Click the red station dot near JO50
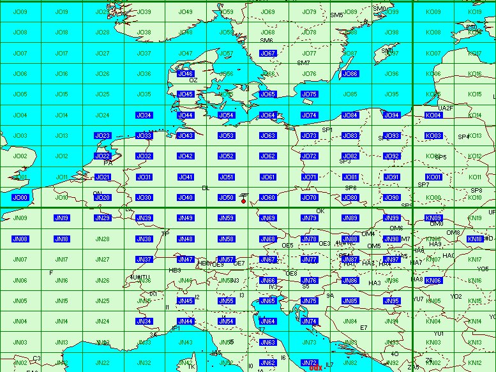 tap(243, 201)
